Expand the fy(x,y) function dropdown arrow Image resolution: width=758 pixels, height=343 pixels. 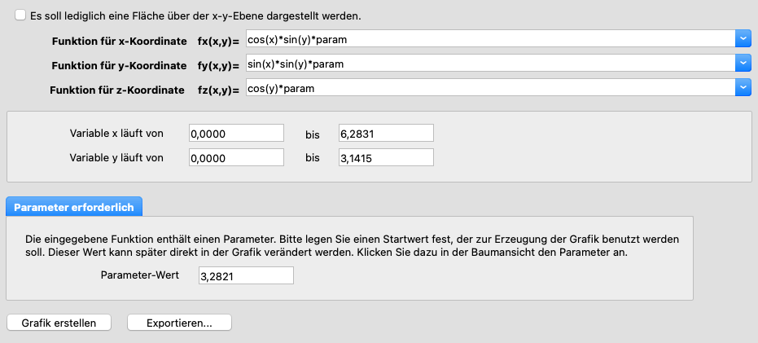743,63
